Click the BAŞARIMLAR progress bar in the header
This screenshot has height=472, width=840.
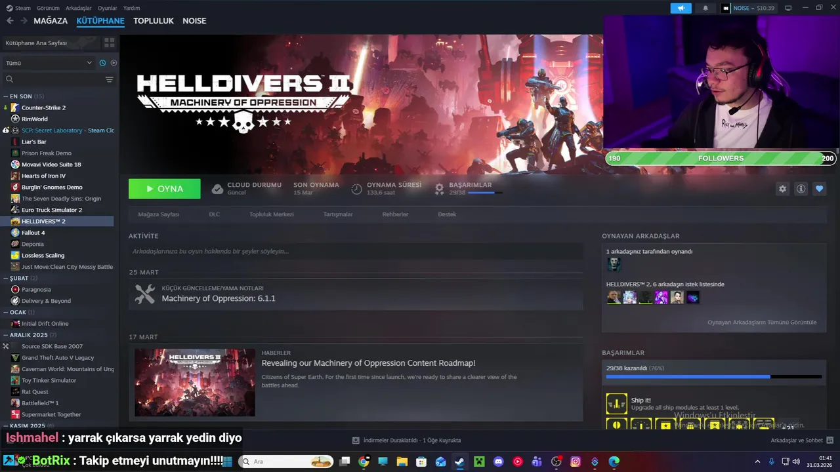pos(485,193)
